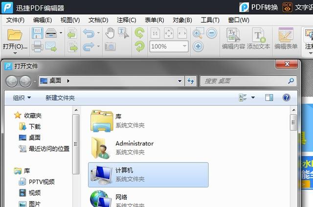Open the 视图(V) menu
Image resolution: width=313 pixels, height=207 pixels.
70,20
